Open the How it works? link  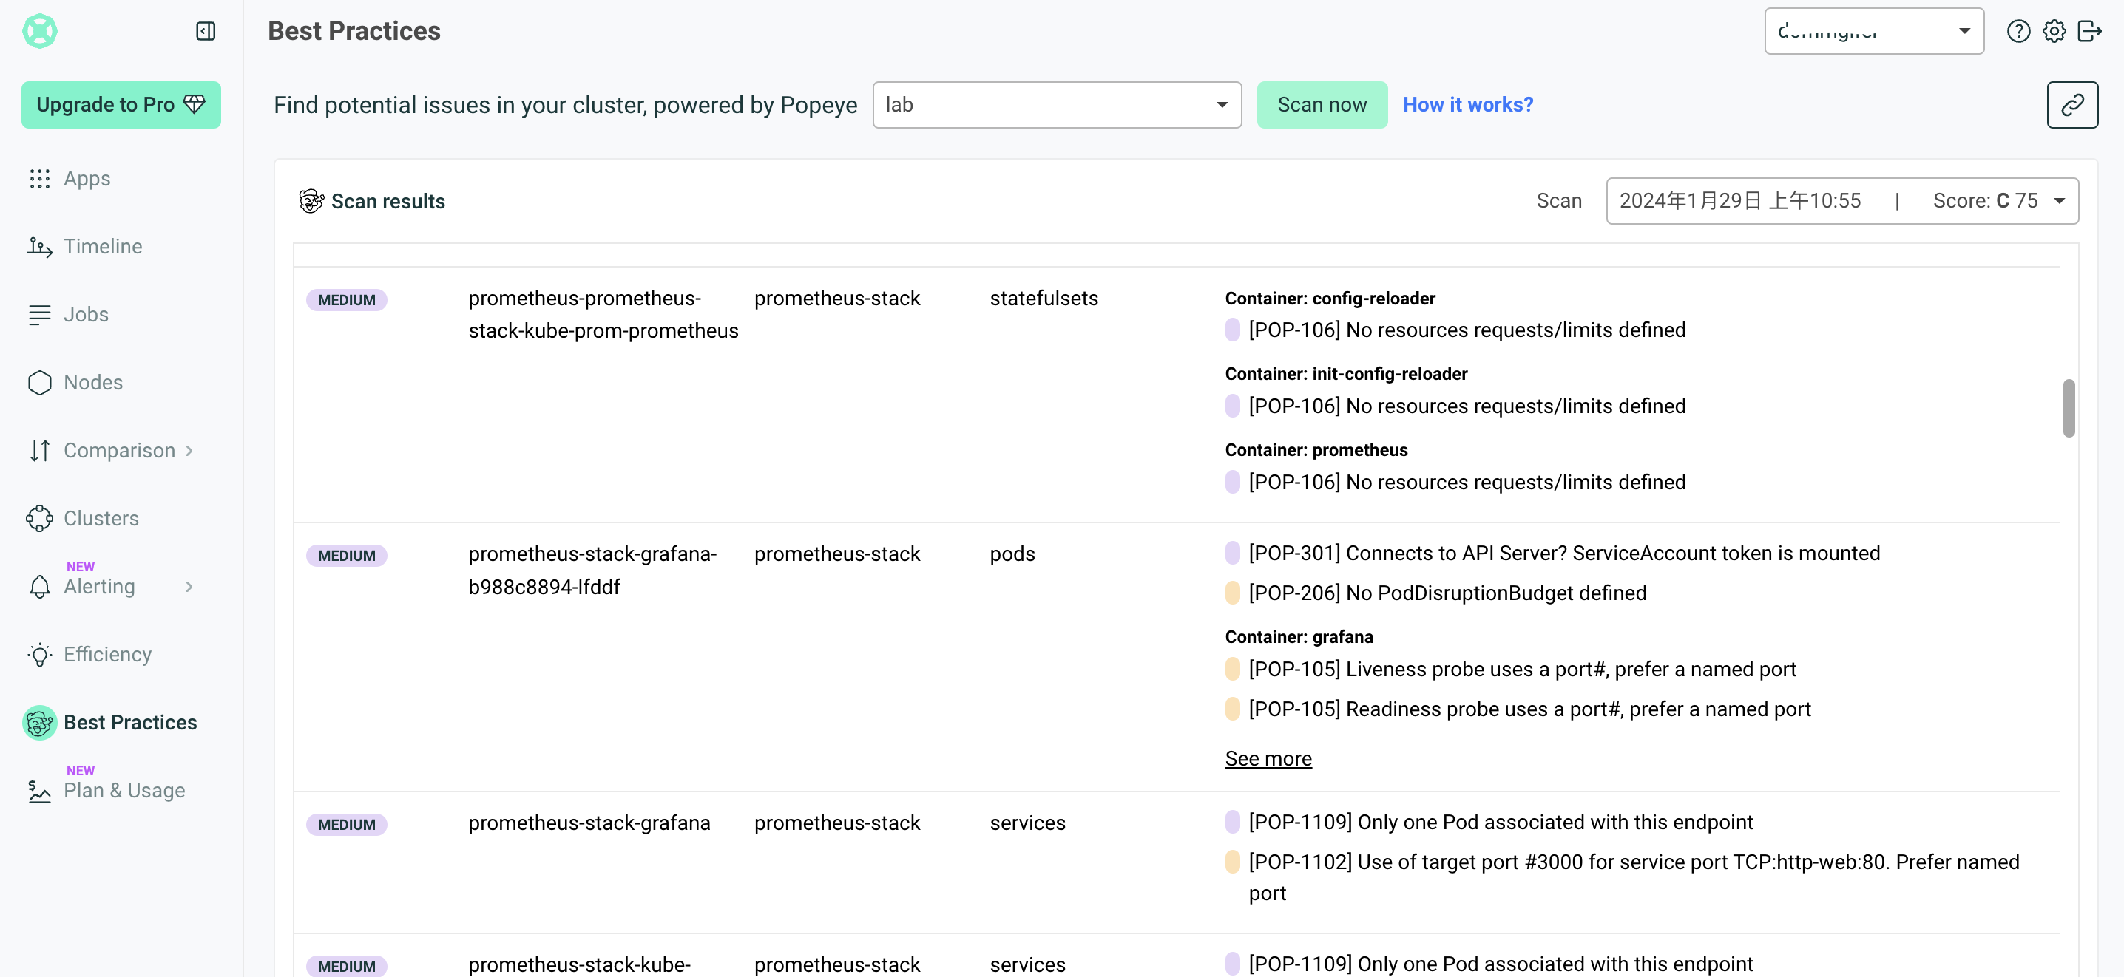point(1468,105)
